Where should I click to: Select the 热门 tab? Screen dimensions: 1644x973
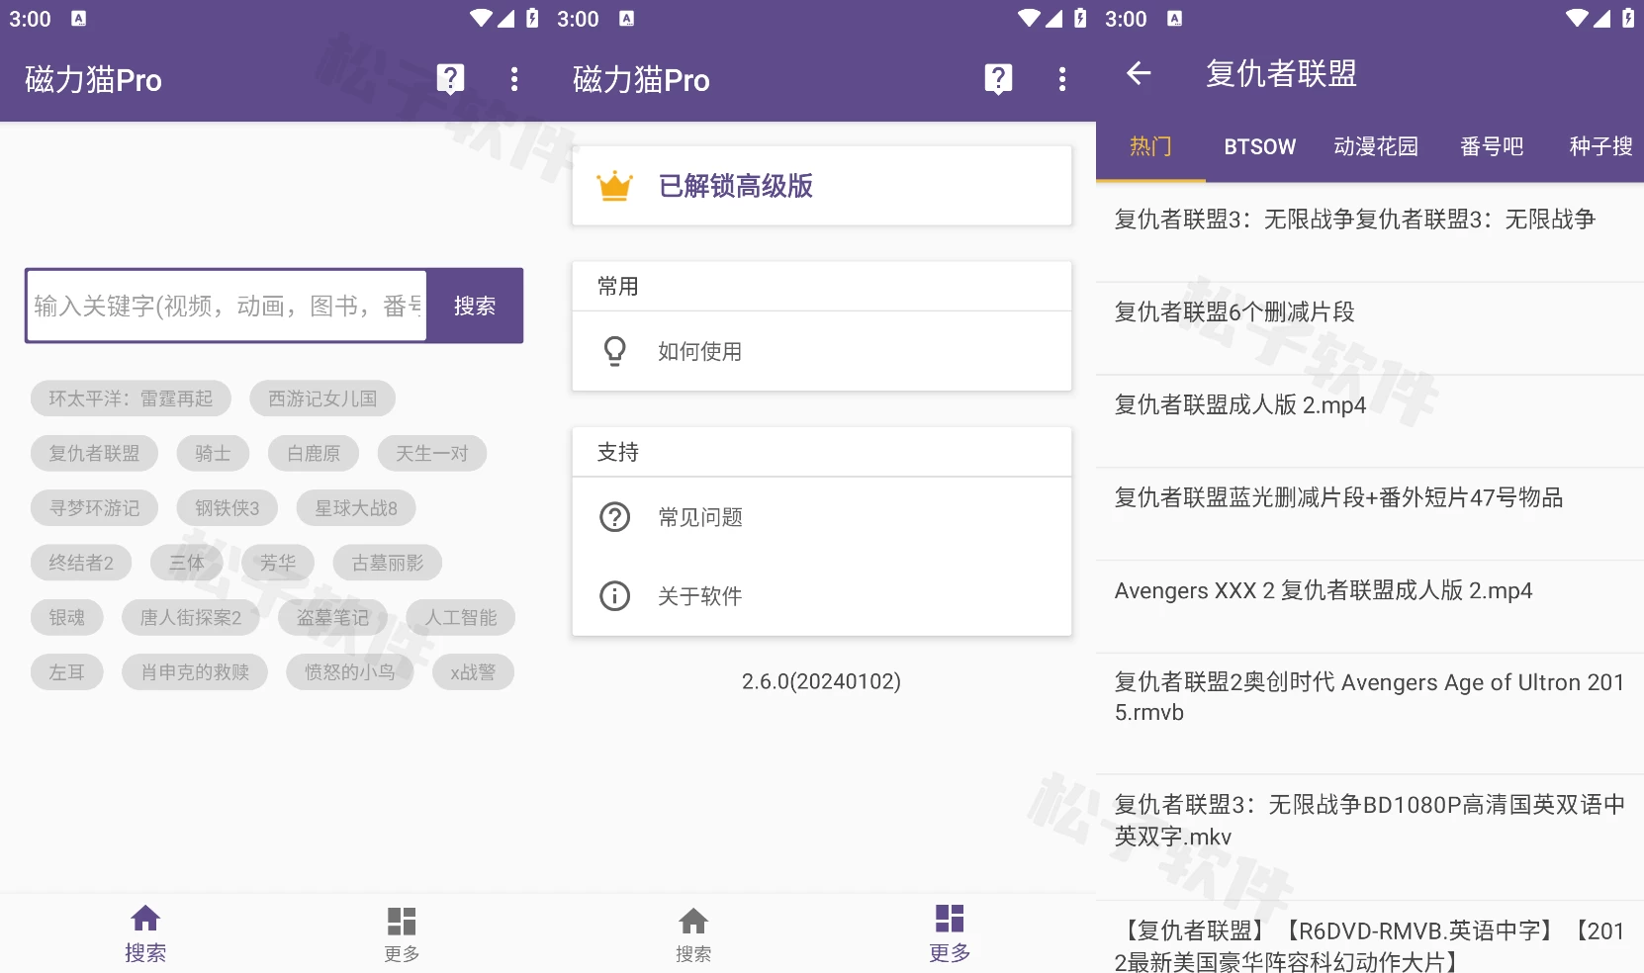1150,146
